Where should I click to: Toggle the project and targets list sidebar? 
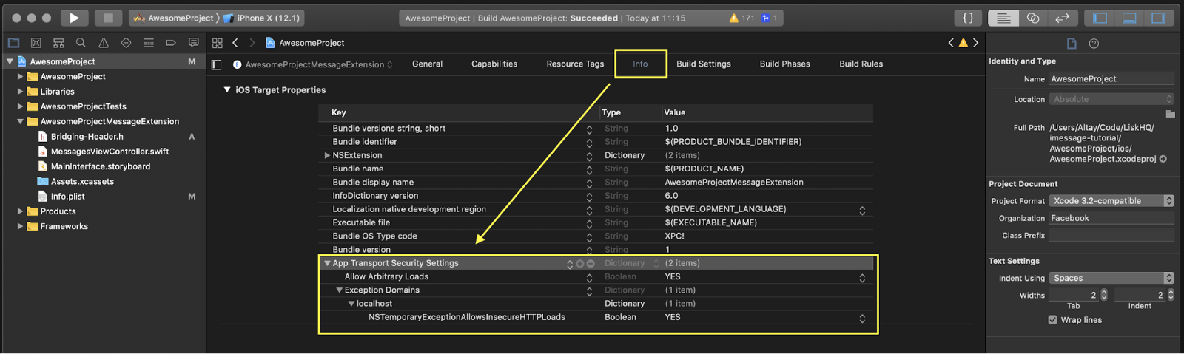click(216, 65)
